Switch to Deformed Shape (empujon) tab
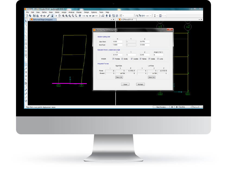This screenshot has height=174, width=227. (x=43, y=19)
